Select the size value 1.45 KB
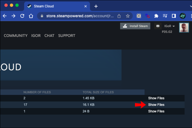Viewport: 192px width, 128px height. 88,98
